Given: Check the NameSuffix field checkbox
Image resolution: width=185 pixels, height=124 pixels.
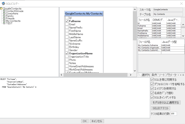Looking at the screenshot, I should 67,40.
